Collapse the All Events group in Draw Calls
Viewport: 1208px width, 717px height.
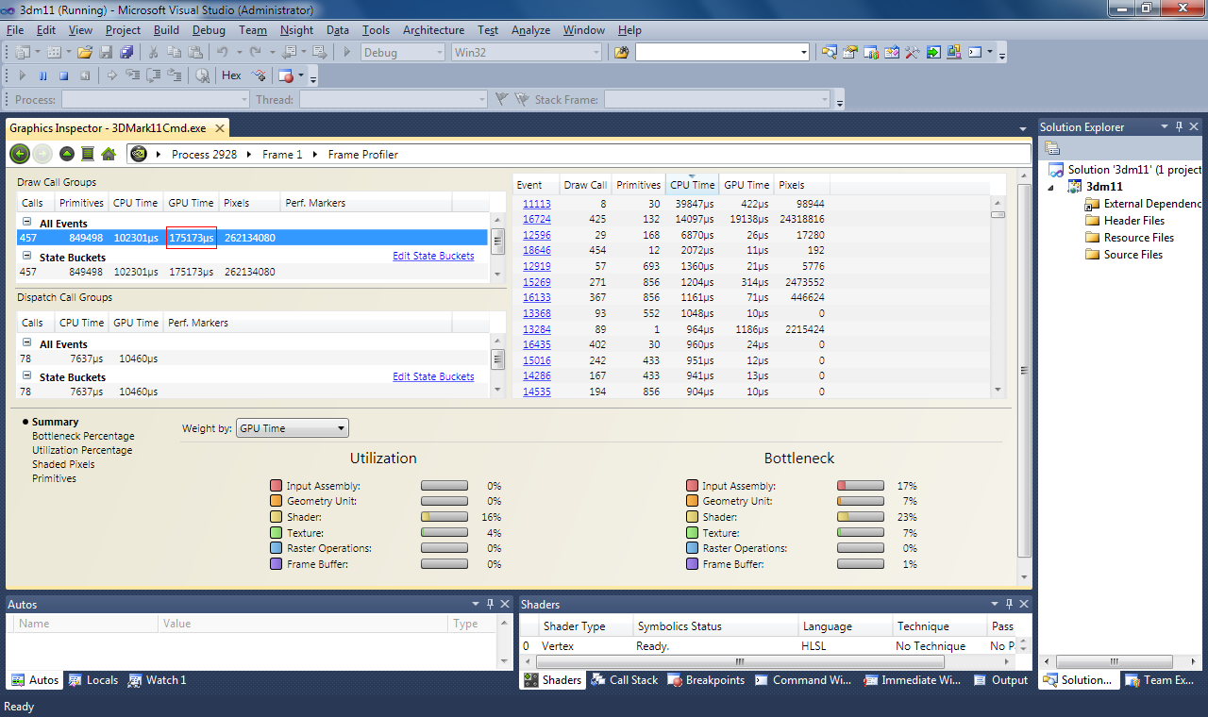pyautogui.click(x=26, y=224)
